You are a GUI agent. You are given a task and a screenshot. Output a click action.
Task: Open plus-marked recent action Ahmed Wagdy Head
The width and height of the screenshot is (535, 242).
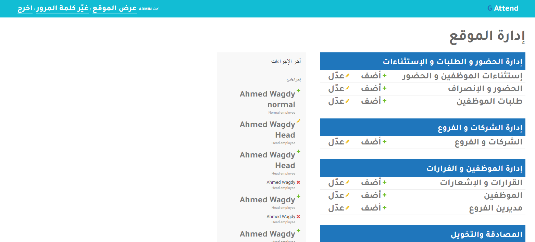[x=267, y=160]
